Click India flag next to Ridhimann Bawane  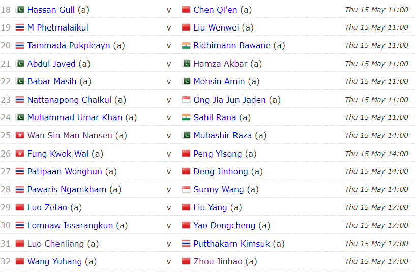(186, 45)
